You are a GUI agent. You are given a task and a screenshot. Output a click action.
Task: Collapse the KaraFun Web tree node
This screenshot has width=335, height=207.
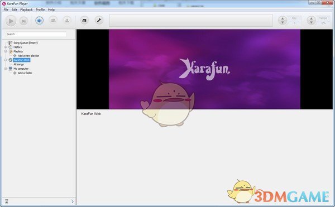6,60
